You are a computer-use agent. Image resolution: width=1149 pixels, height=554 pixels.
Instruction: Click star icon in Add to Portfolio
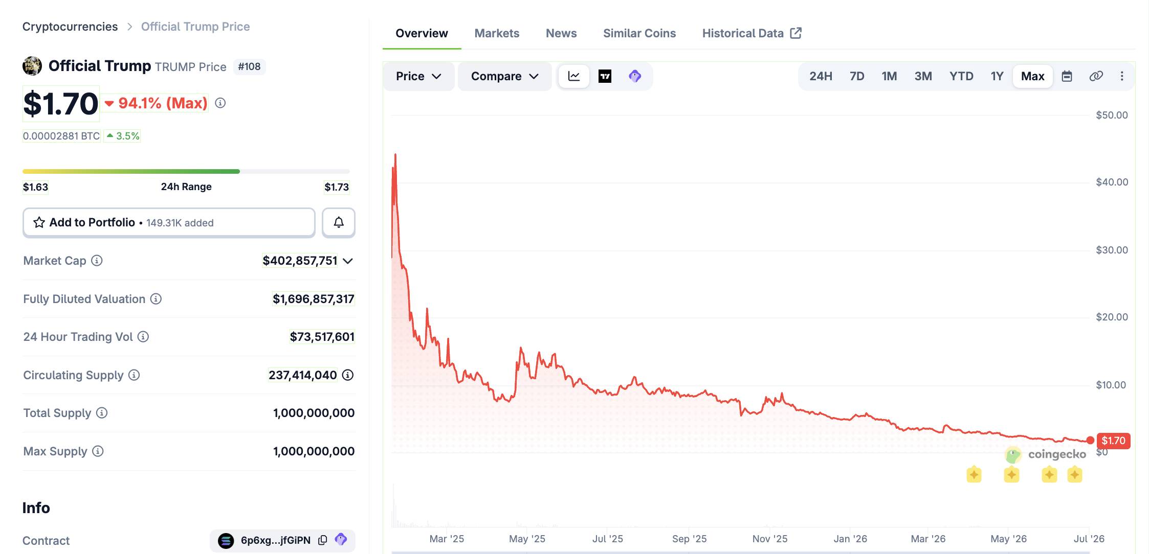39,222
